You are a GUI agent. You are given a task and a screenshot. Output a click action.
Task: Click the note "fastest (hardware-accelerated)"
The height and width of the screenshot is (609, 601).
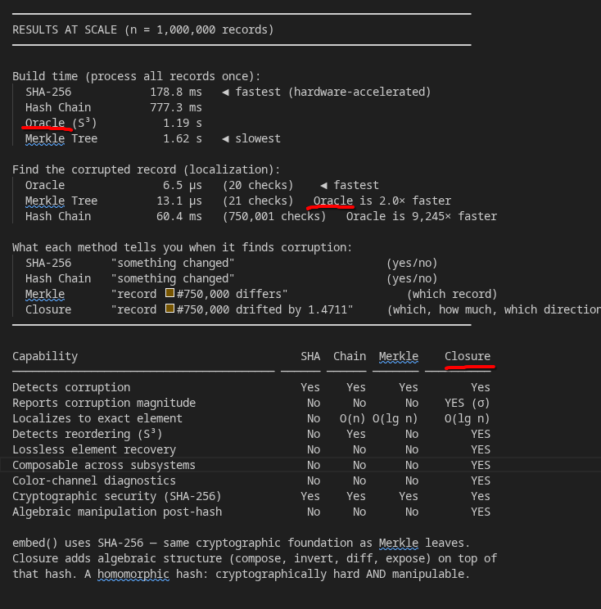click(x=333, y=92)
